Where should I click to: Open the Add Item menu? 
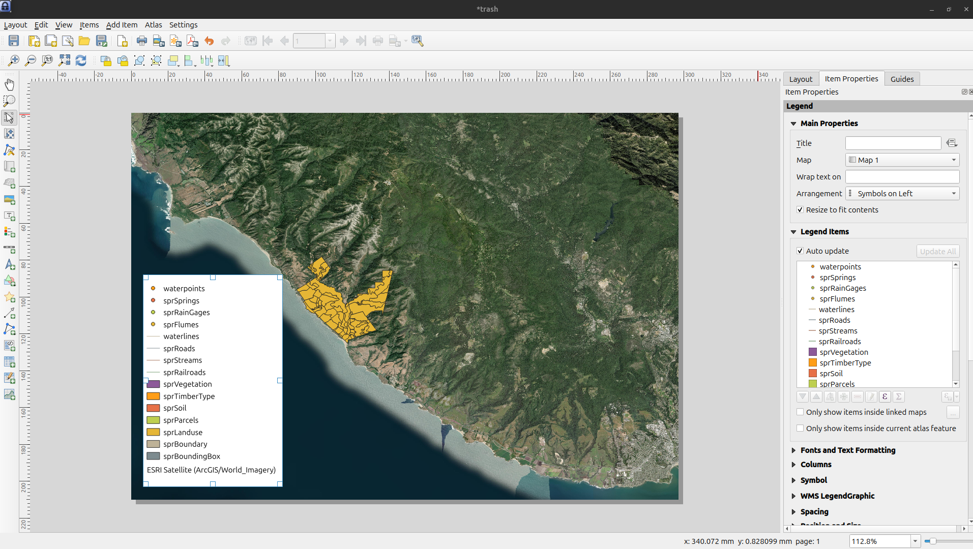tap(122, 25)
